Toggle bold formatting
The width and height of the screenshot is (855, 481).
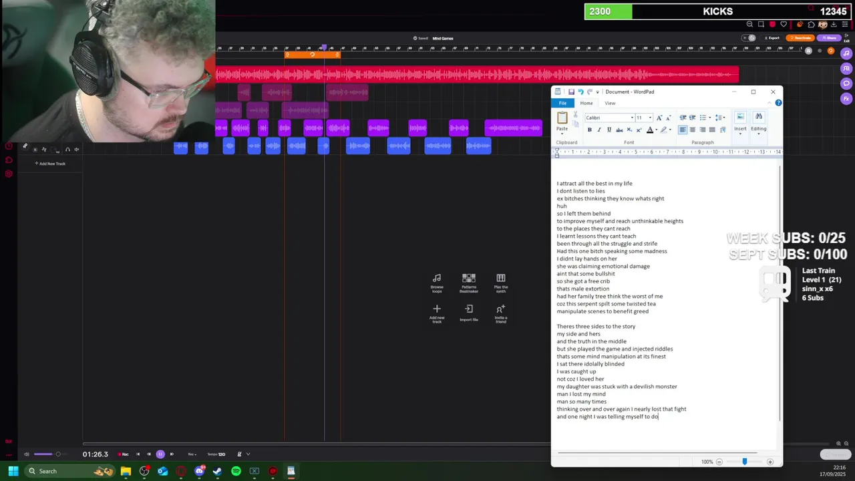[589, 130]
